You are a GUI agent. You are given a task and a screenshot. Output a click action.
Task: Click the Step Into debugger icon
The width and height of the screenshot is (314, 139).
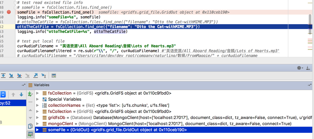click(11, 76)
